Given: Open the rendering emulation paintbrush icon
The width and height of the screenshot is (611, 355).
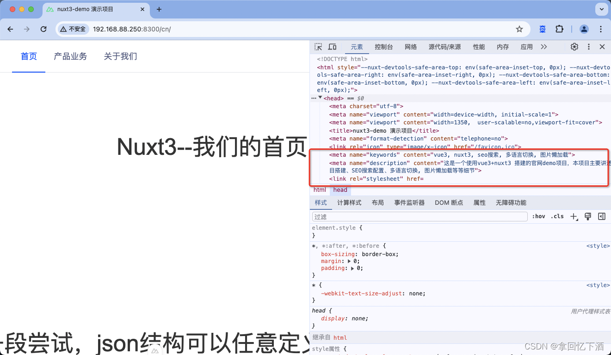Looking at the screenshot, I should pyautogui.click(x=588, y=216).
